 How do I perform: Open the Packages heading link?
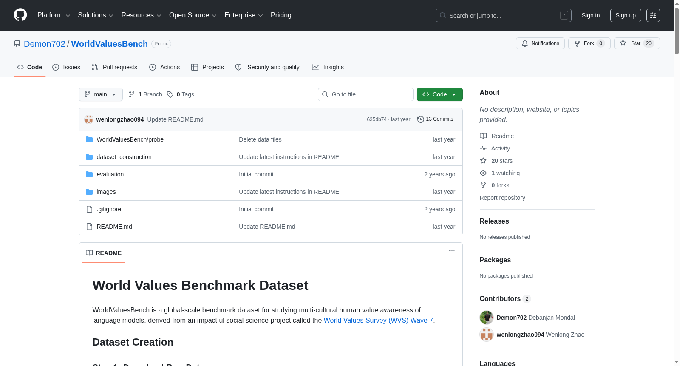tap(495, 260)
